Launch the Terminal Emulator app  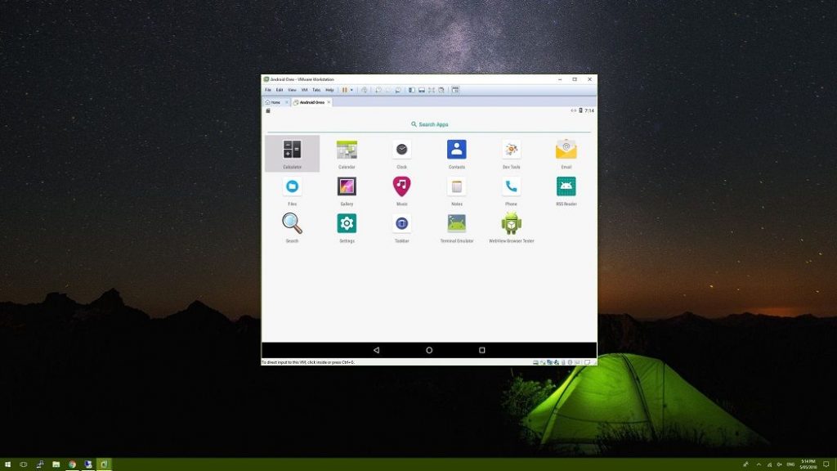point(455,222)
